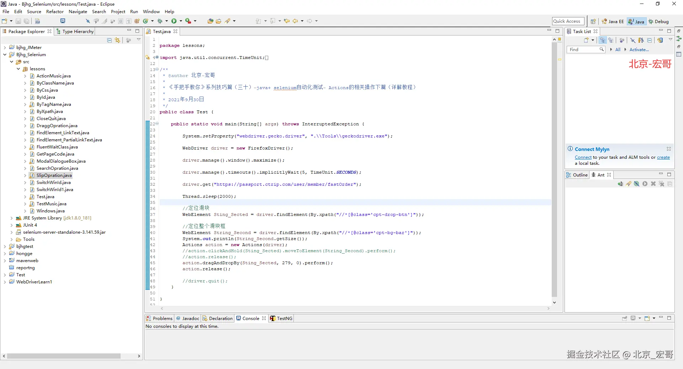Toggle Link with Editor in Package Explorer
Screen dimensions: 683x369
117,40
